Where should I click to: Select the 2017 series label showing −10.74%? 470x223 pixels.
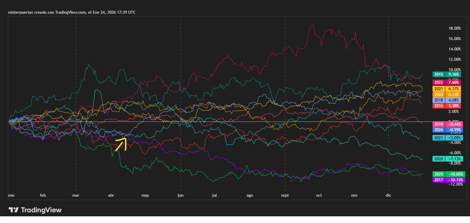coord(449,180)
